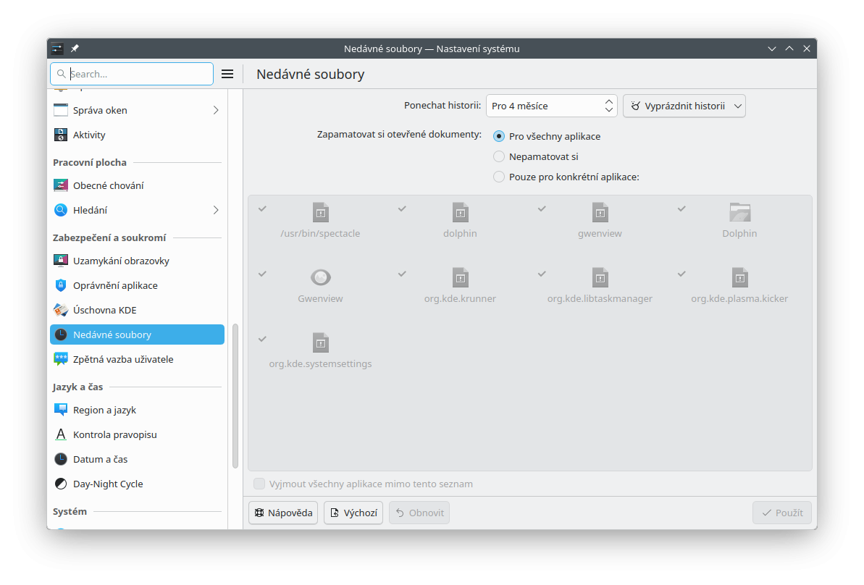Click the Uzamykání obrazovky monitor icon

tap(61, 261)
